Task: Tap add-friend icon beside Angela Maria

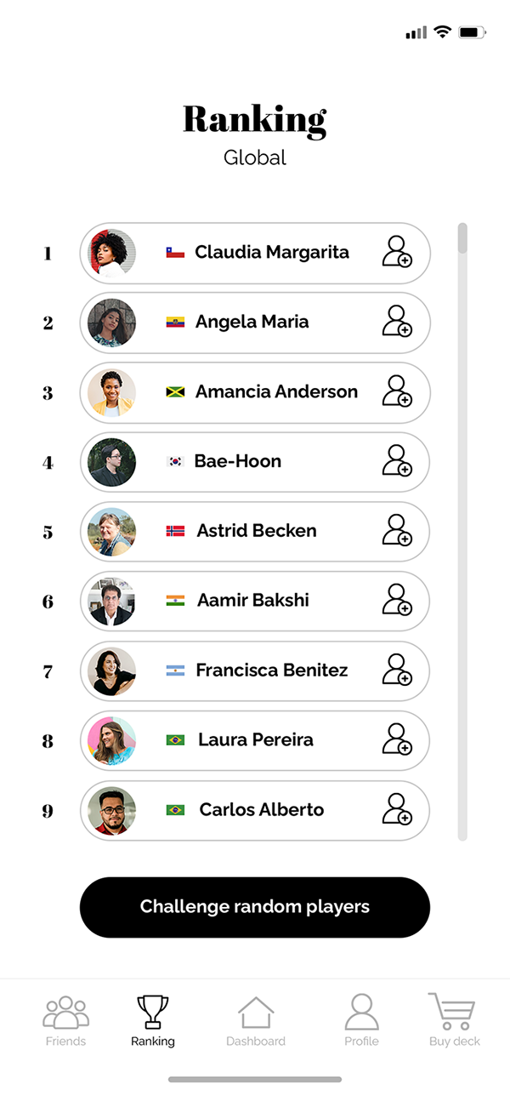Action: click(396, 322)
